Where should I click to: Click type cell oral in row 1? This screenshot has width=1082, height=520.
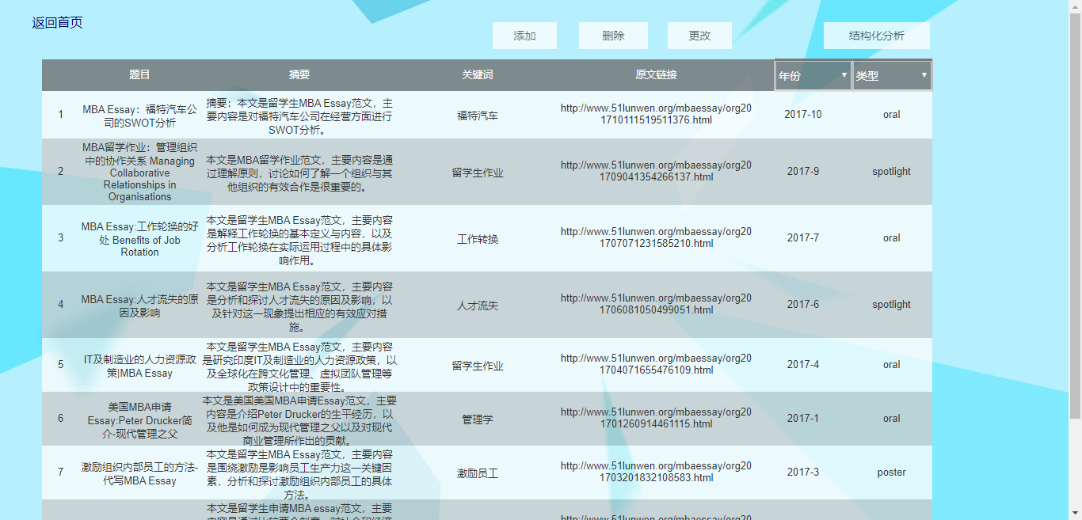[892, 114]
